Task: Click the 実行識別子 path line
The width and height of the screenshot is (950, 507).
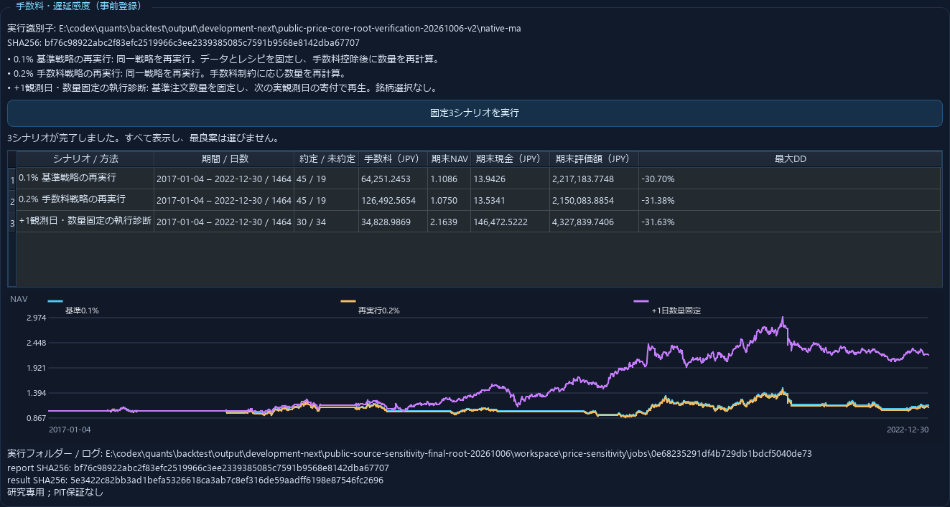Action: coord(264,29)
